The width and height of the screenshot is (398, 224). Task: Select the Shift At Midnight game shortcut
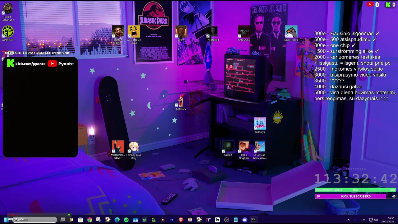pos(118,35)
